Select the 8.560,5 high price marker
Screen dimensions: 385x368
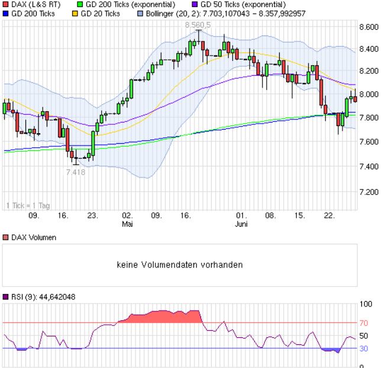click(x=198, y=25)
